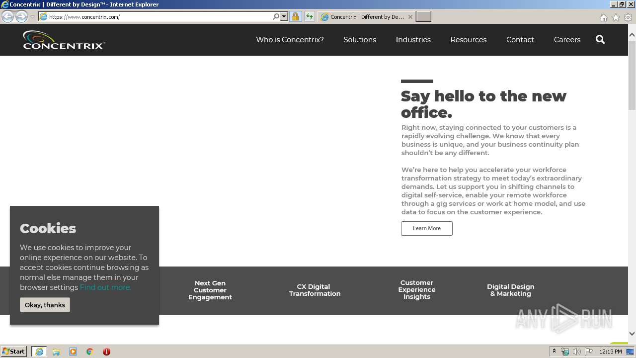636x358 pixels.
Task: Open the recent pages dropdown arrow
Action: [32, 16]
